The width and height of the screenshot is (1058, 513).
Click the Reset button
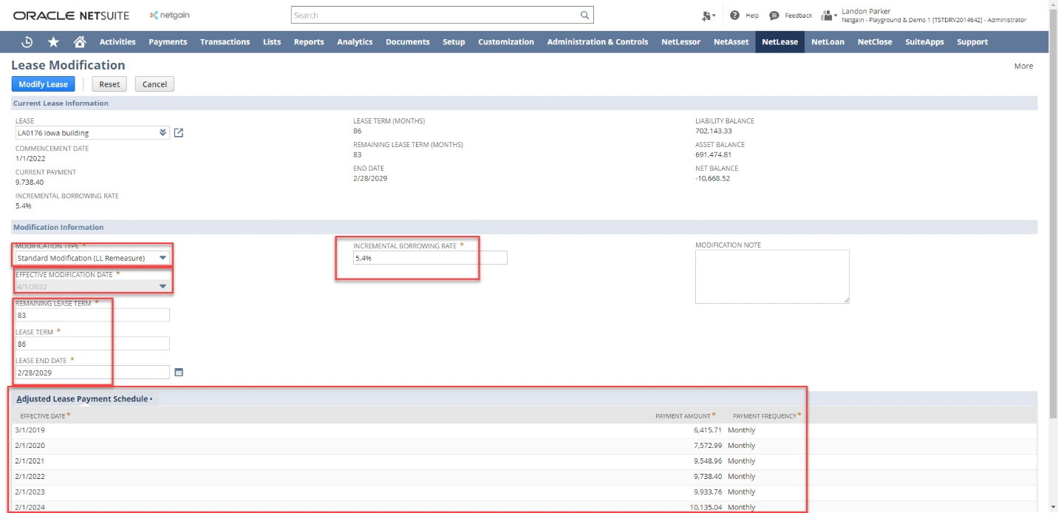(x=109, y=84)
